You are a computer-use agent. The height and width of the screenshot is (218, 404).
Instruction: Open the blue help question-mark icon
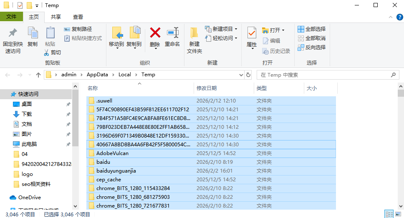pyautogui.click(x=400, y=17)
